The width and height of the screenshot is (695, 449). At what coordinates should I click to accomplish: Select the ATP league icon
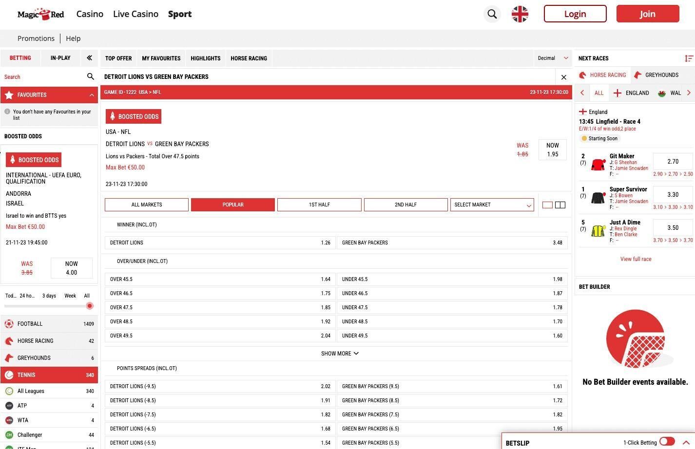pos(9,406)
